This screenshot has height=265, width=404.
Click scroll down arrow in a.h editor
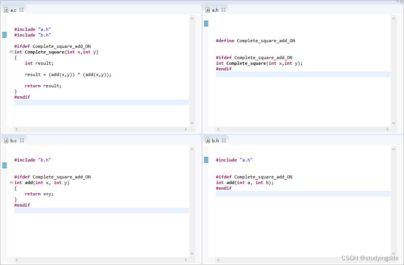pyautogui.click(x=393, y=123)
